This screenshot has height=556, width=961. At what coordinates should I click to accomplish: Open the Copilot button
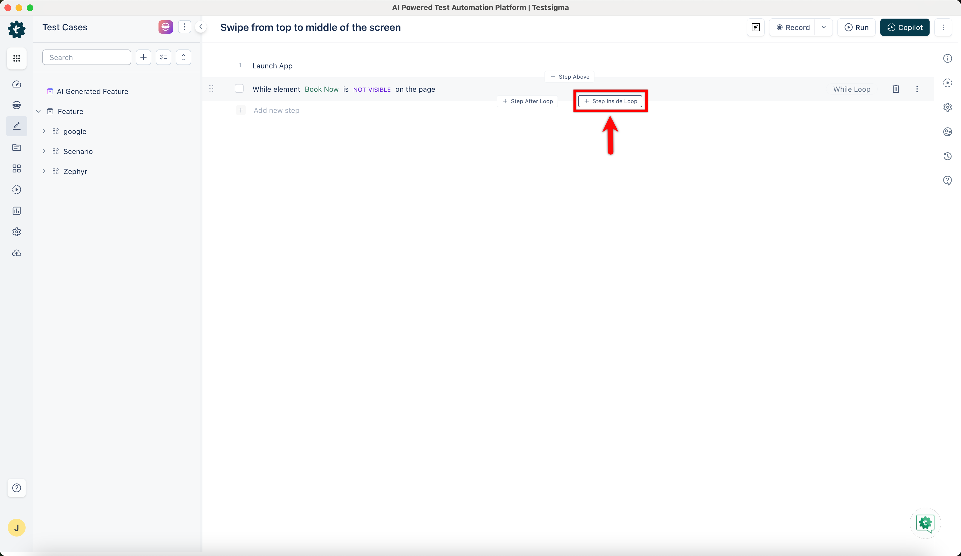905,28
